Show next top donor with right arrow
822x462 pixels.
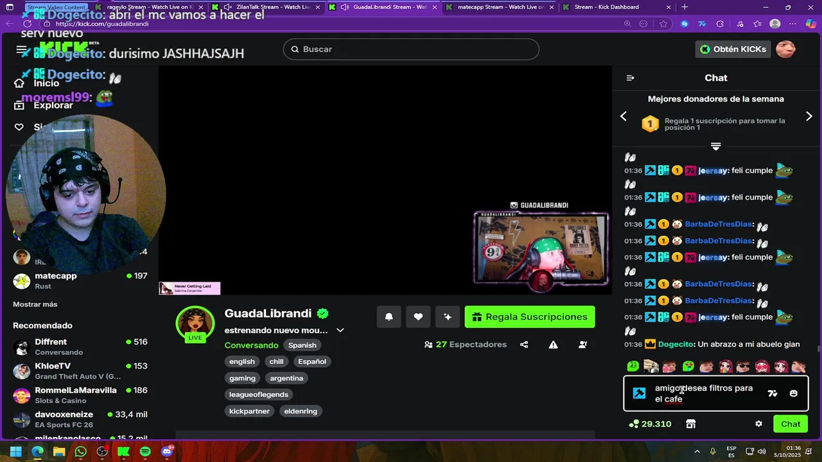point(809,116)
